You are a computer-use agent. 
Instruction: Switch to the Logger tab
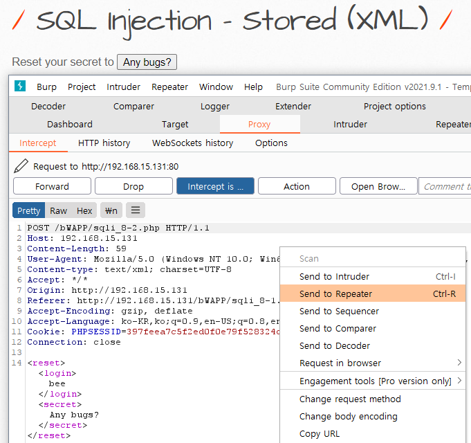215,106
